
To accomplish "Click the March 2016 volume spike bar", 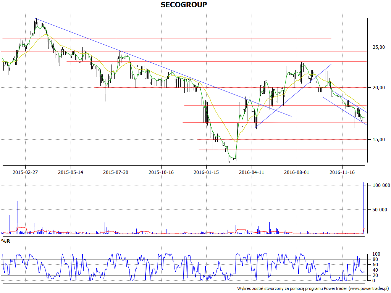I will [237, 219].
